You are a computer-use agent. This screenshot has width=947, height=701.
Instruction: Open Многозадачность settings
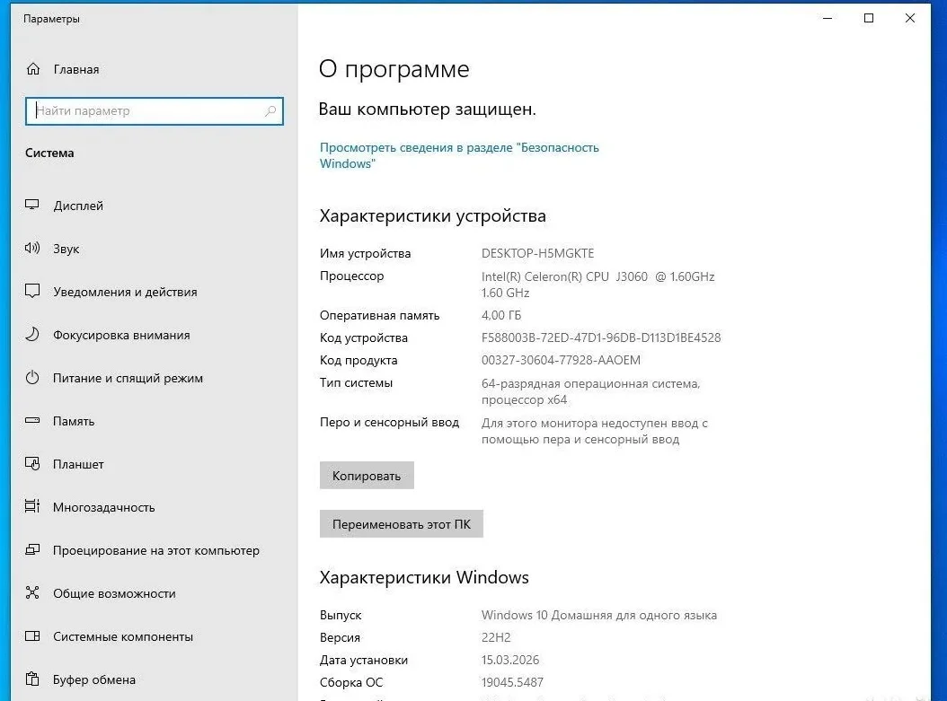click(154, 507)
